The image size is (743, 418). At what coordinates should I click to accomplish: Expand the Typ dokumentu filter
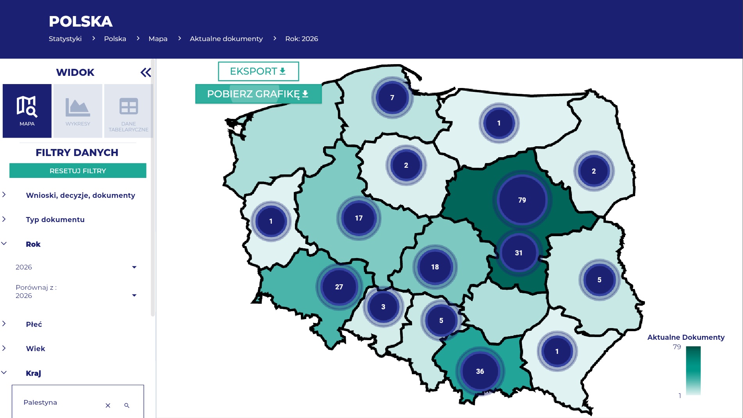55,219
